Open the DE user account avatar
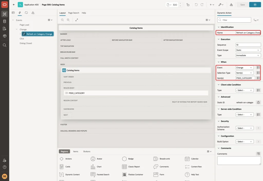263x181 pixels. pos(5,176)
